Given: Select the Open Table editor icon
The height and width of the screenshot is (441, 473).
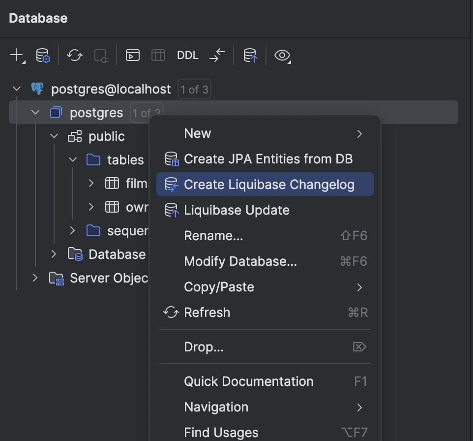Looking at the screenshot, I should (158, 55).
